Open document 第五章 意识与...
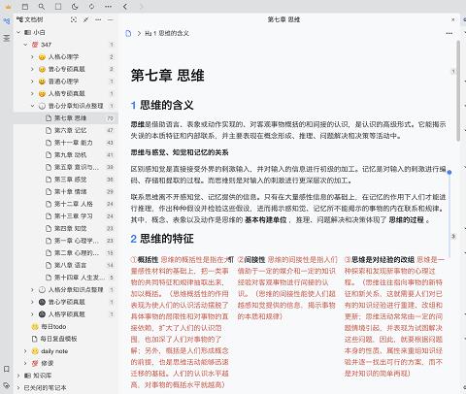This screenshot has height=394, width=466. pyautogui.click(x=76, y=167)
